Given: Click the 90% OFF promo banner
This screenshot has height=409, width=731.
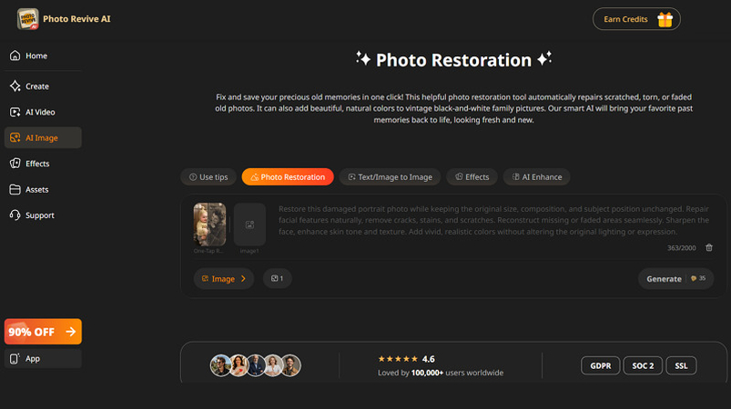Looking at the screenshot, I should coord(43,332).
